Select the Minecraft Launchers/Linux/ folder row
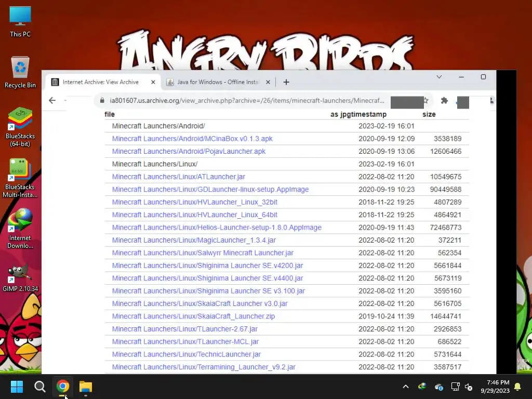Image resolution: width=532 pixels, height=399 pixels. [x=287, y=164]
